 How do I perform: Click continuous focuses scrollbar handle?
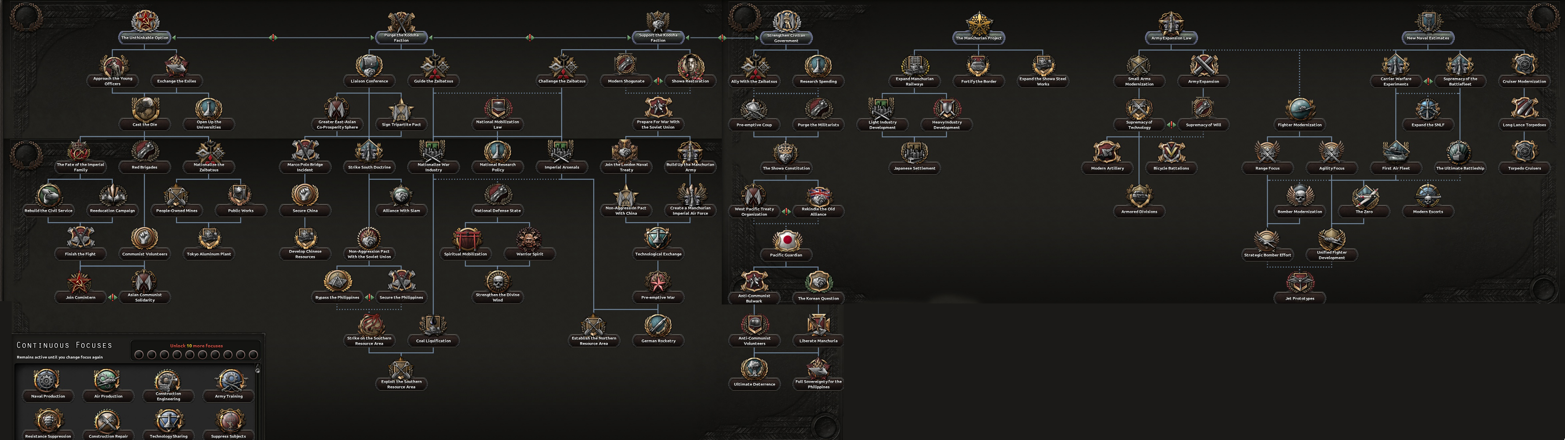coord(257,371)
